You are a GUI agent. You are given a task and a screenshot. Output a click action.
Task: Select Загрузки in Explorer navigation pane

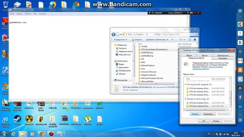[x=121, y=48]
